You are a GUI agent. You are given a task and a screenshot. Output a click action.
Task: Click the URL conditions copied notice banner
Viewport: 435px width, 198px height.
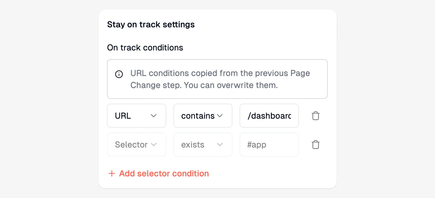217,79
